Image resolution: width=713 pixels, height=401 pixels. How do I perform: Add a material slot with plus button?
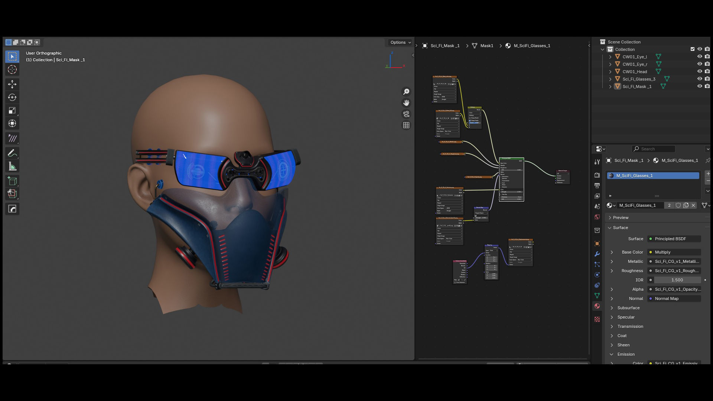tap(708, 174)
